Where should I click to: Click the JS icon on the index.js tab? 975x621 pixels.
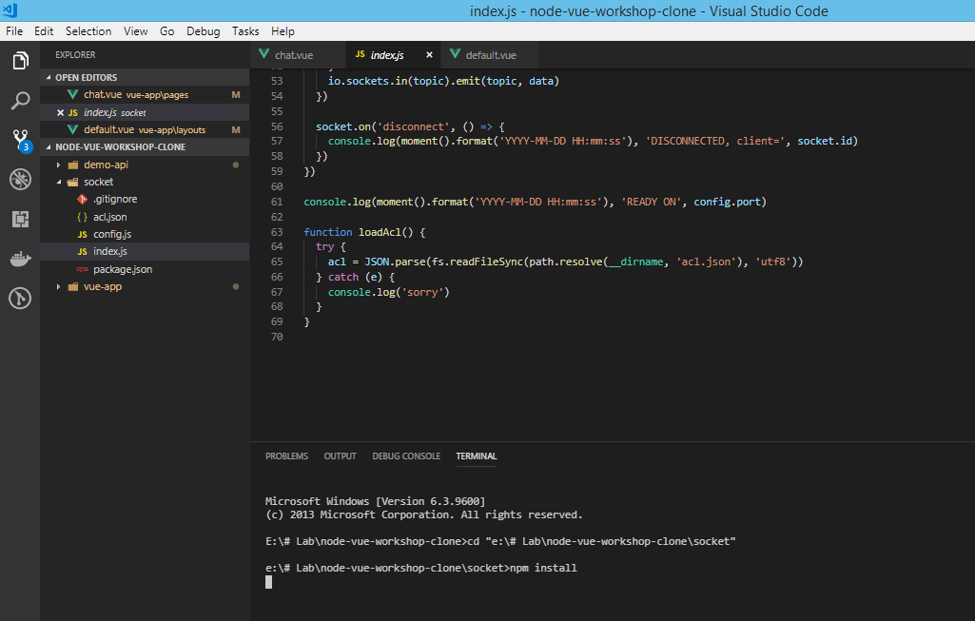361,55
